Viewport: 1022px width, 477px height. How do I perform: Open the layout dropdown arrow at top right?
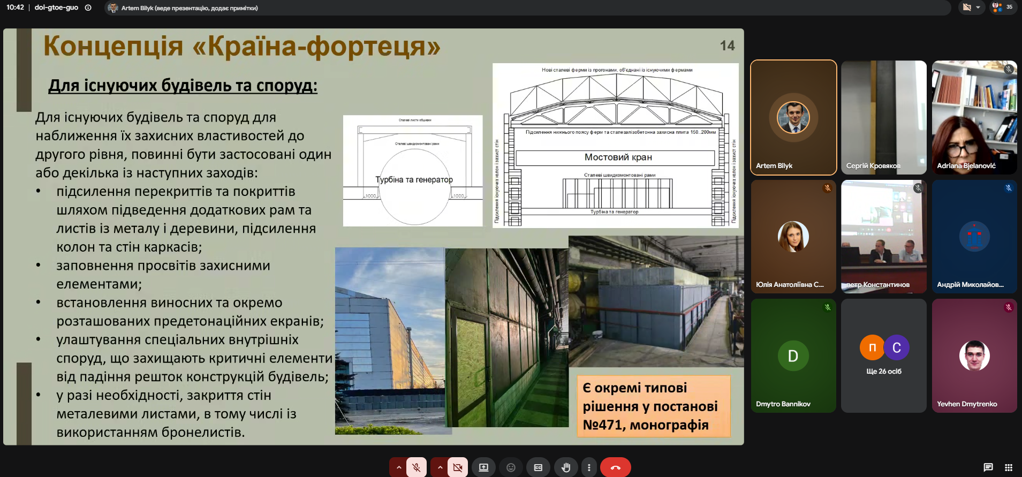pyautogui.click(x=978, y=7)
